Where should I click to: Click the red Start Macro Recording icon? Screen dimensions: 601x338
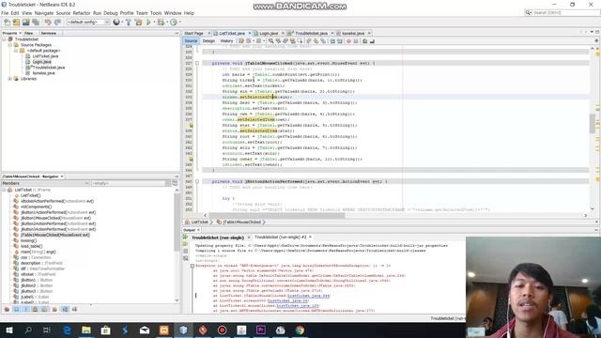coord(348,41)
